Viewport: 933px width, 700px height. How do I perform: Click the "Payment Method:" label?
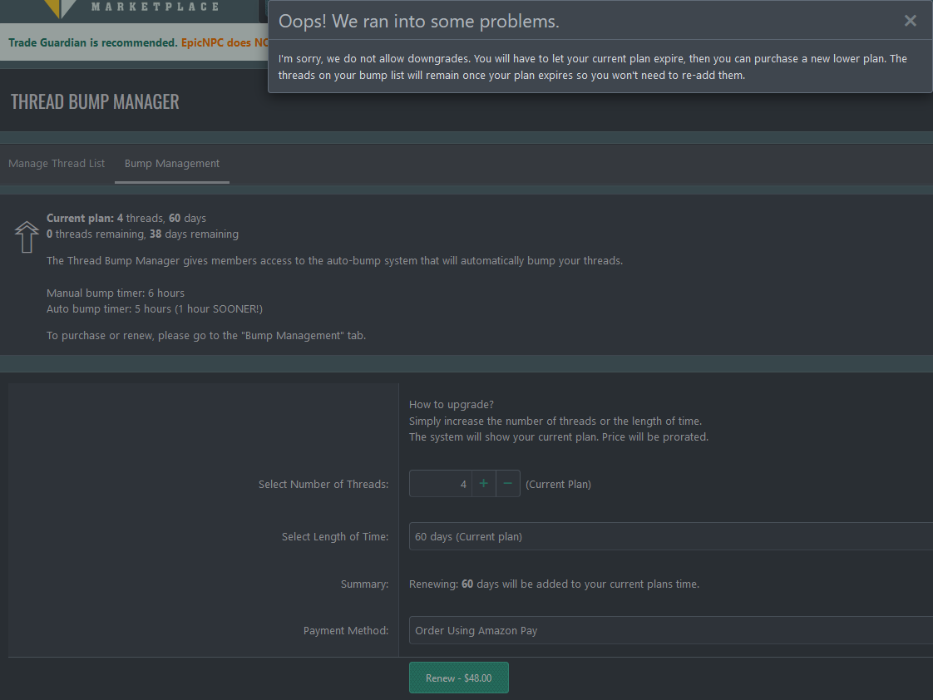pos(346,630)
